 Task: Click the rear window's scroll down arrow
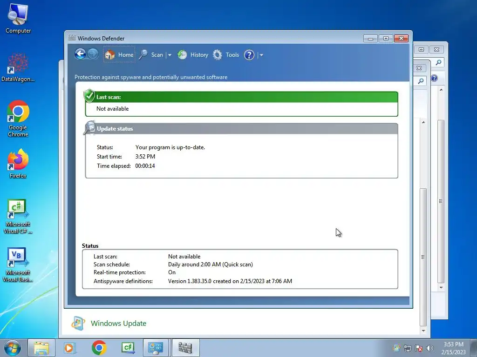(441, 287)
